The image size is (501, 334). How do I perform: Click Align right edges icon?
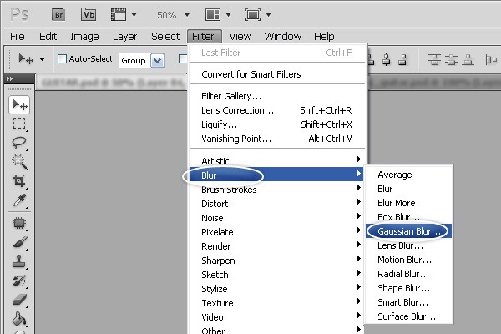click(403, 59)
